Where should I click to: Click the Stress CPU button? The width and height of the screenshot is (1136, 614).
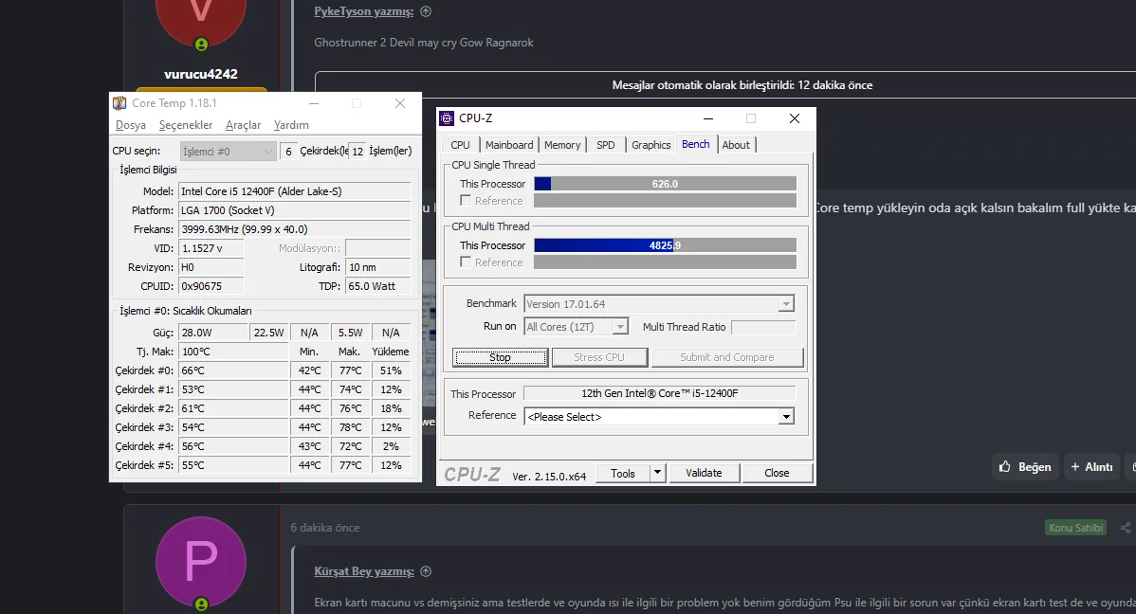599,357
